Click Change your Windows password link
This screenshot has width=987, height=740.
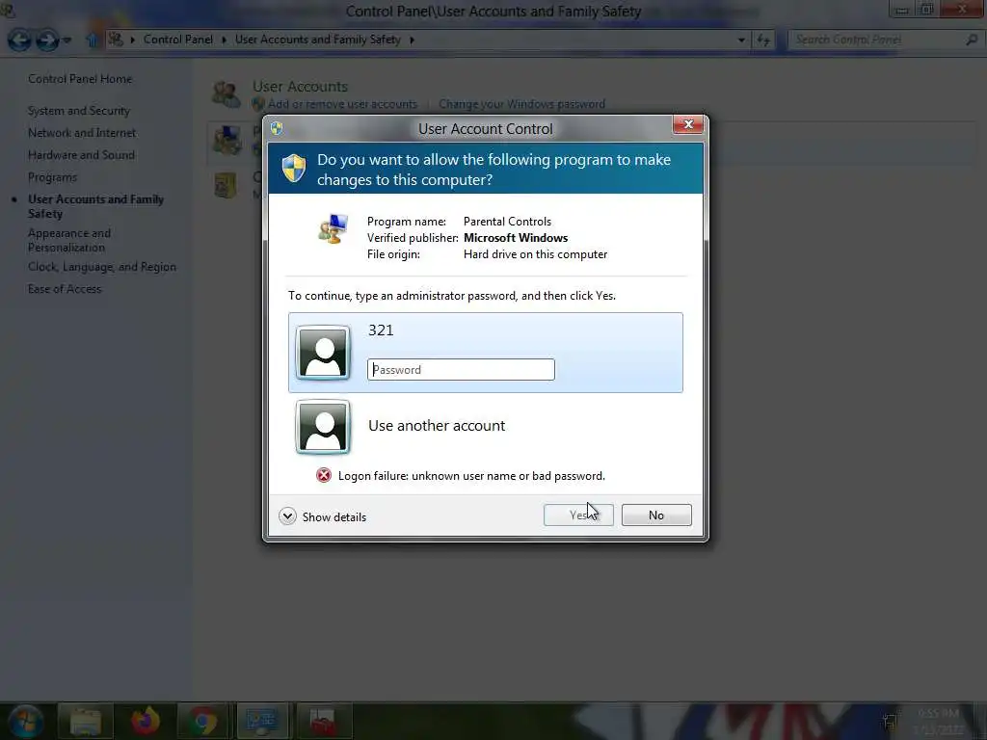[x=521, y=104]
